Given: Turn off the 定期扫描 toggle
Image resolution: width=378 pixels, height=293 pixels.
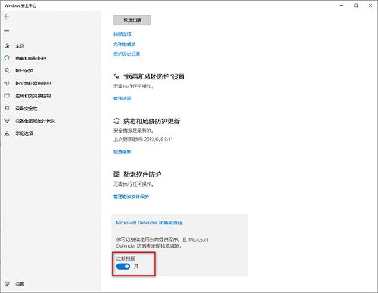Looking at the screenshot, I should pyautogui.click(x=123, y=267).
